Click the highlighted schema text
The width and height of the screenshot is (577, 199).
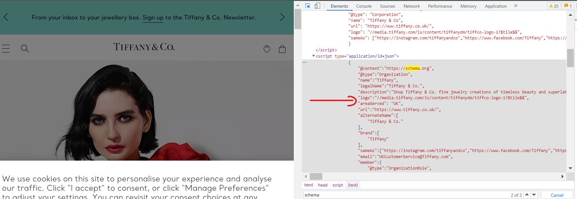point(413,68)
